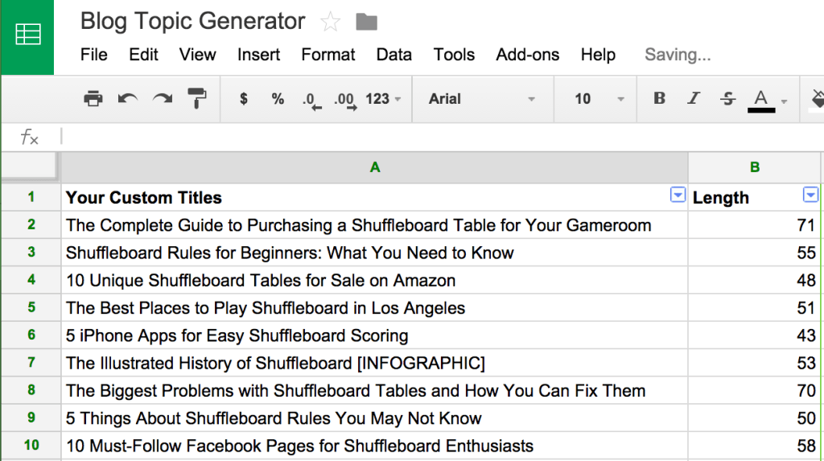This screenshot has height=461, width=824.
Task: Open filter dropdown for Length column
Action: tap(810, 195)
